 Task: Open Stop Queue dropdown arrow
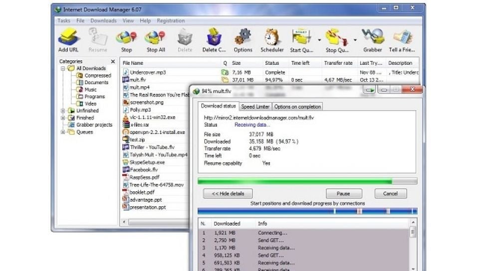(355, 40)
